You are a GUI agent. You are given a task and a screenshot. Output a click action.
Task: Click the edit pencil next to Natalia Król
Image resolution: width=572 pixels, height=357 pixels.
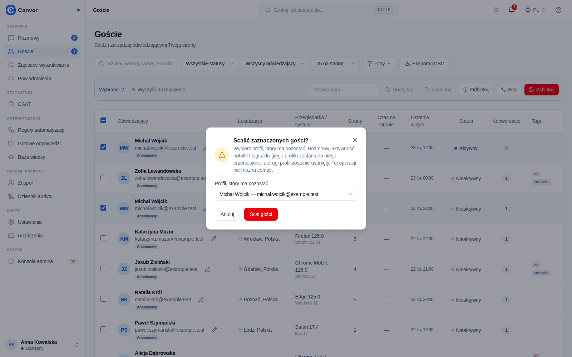click(x=201, y=300)
